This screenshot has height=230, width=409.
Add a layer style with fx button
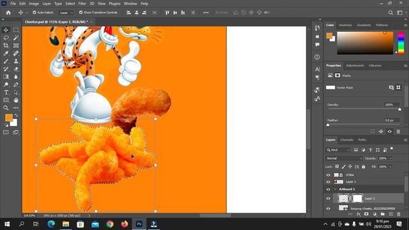(x=359, y=214)
